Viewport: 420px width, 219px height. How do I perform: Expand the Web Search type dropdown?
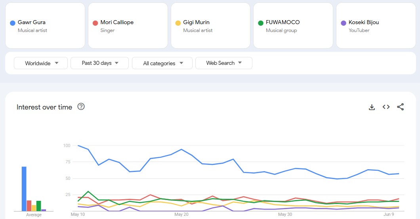pos(223,63)
